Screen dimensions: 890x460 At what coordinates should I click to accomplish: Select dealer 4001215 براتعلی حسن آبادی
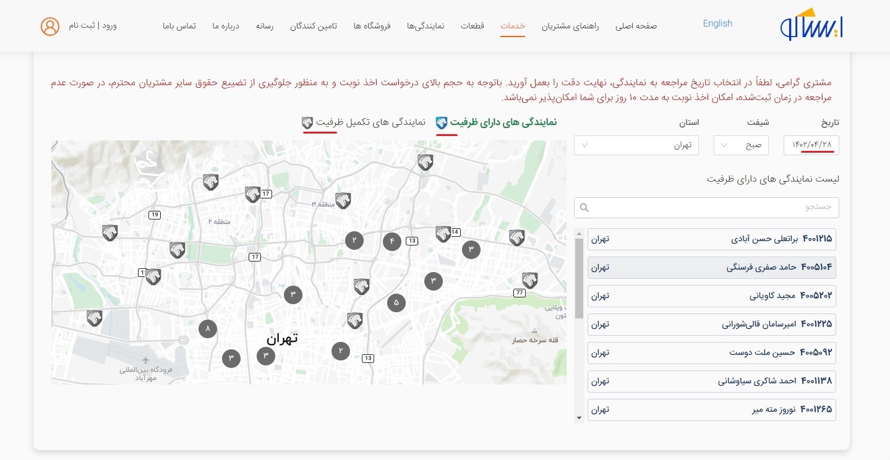[x=711, y=239]
